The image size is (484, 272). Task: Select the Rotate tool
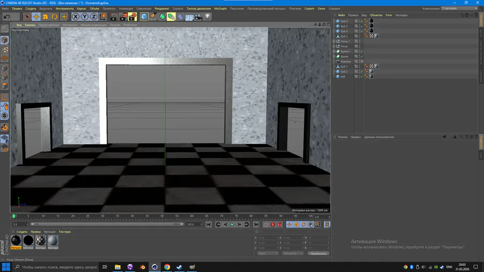pos(54,17)
